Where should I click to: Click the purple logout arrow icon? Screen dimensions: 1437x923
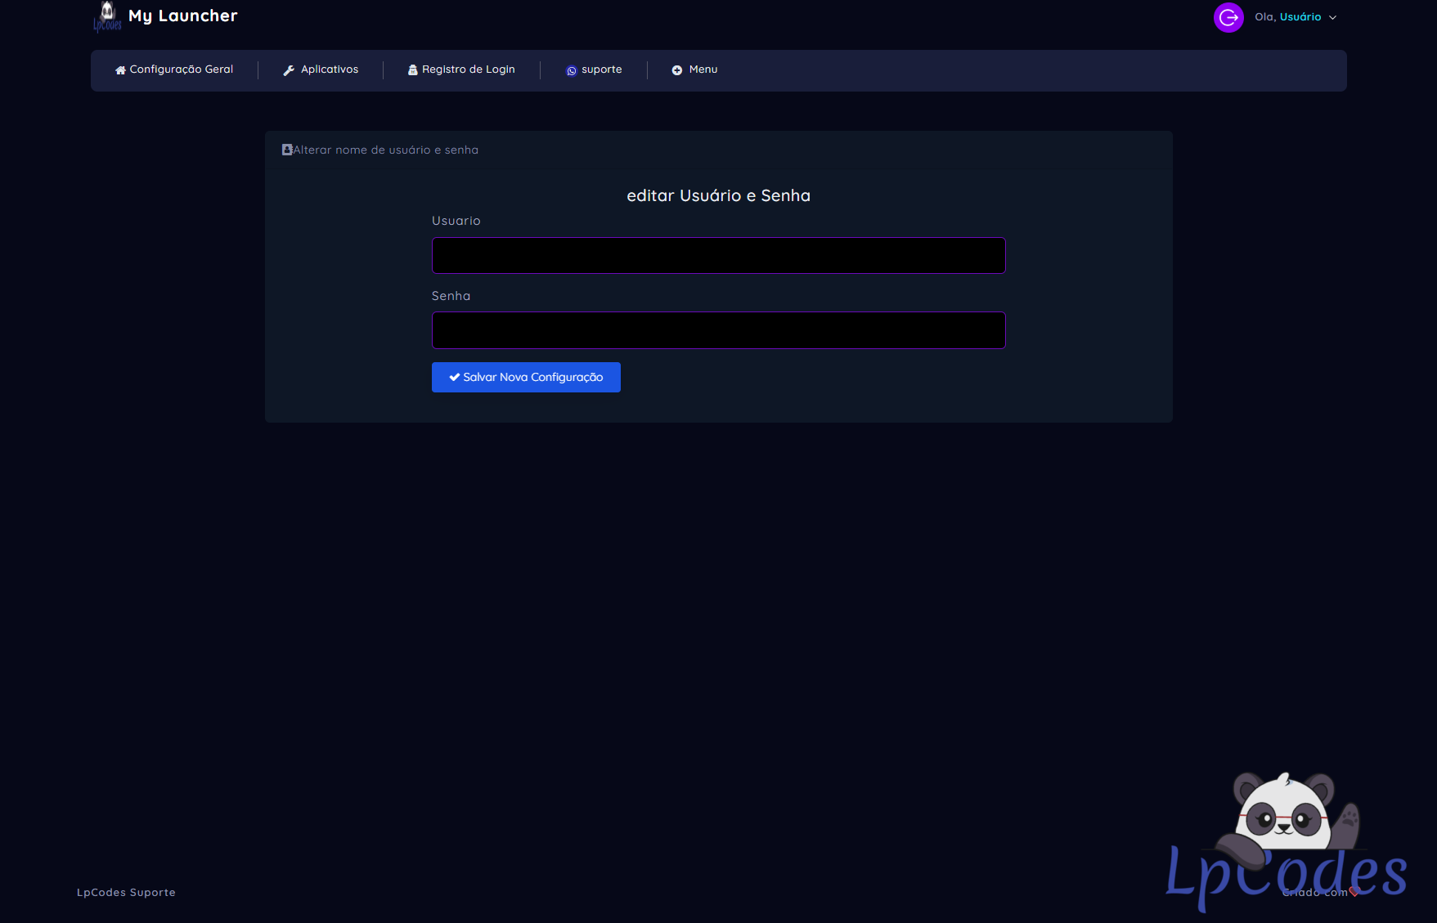1228,17
